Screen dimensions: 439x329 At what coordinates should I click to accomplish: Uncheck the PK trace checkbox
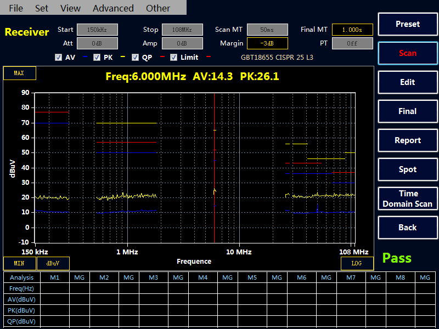(x=97, y=57)
